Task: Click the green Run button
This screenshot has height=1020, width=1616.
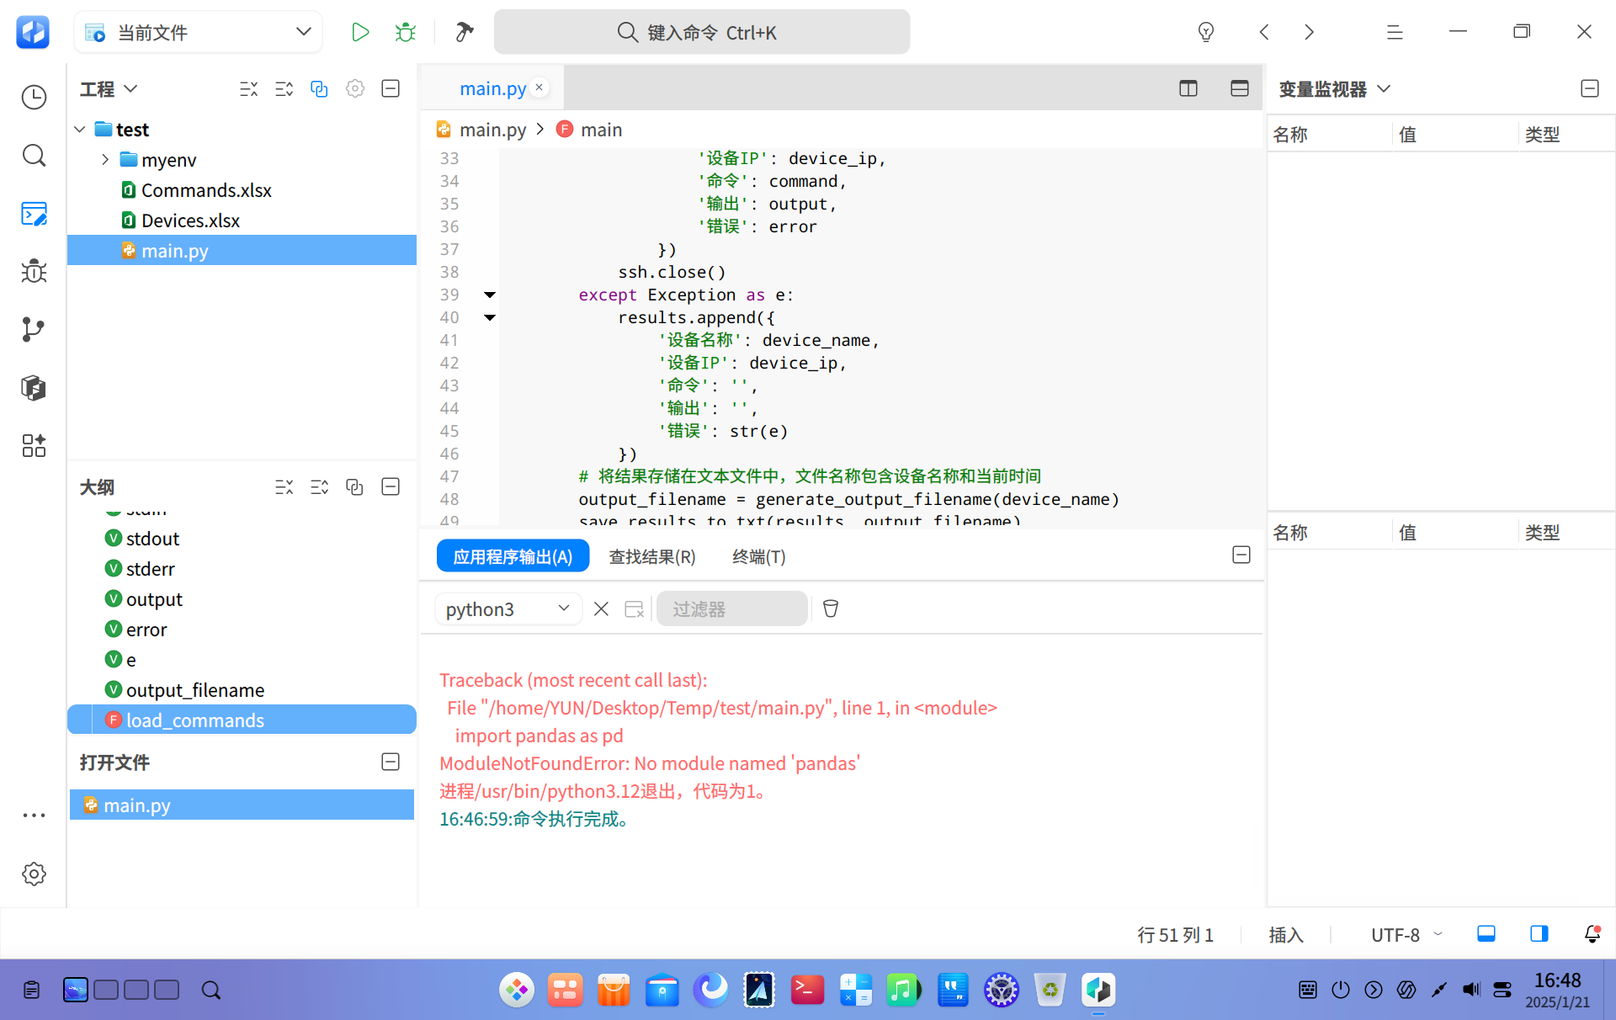Action: (360, 32)
